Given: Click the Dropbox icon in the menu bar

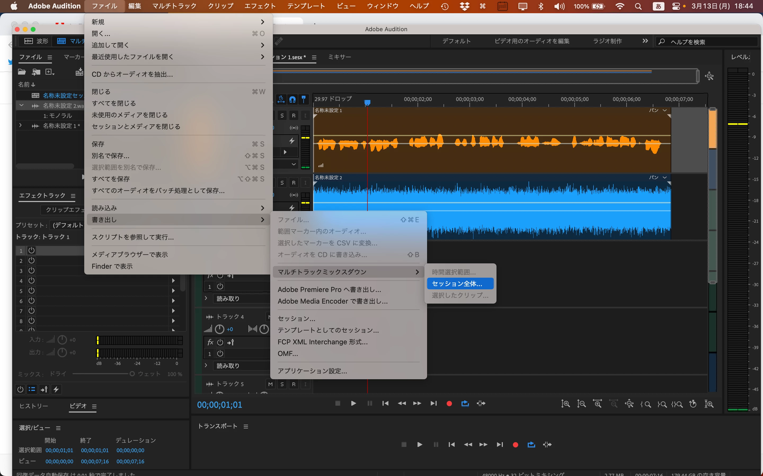Looking at the screenshot, I should coord(464,6).
